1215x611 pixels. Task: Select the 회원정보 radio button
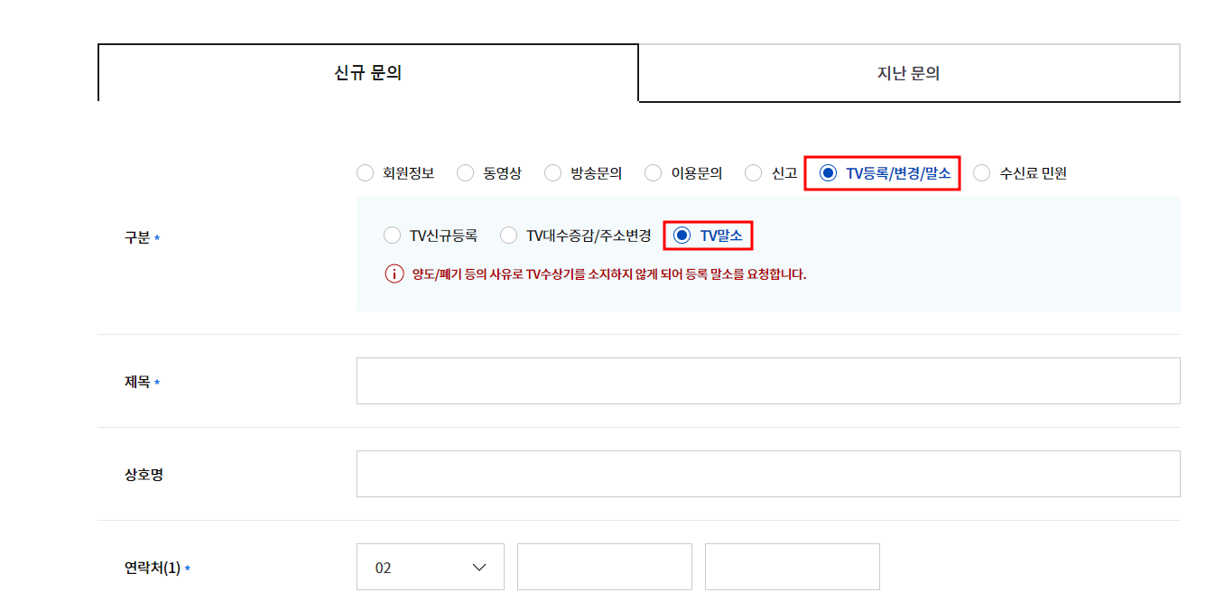click(x=365, y=172)
